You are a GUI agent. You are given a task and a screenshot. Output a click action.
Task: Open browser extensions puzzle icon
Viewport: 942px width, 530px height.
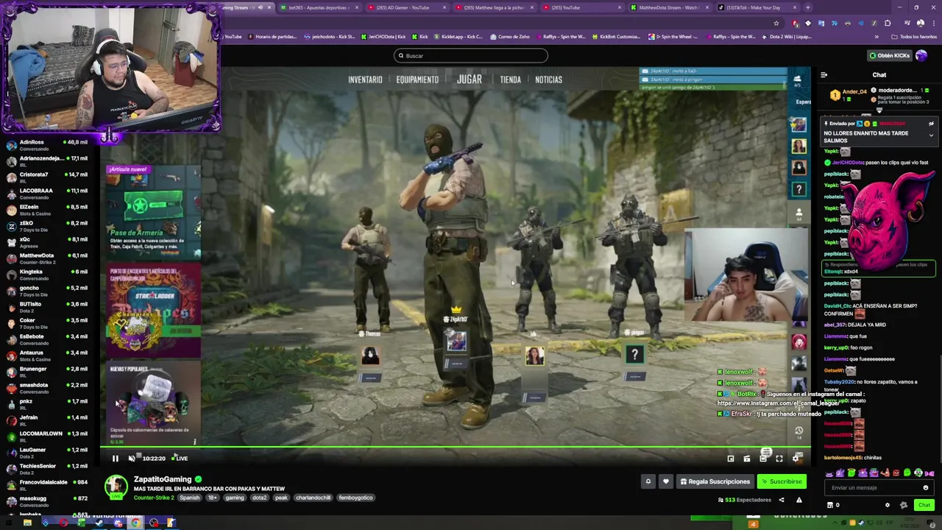pyautogui.click(x=888, y=23)
